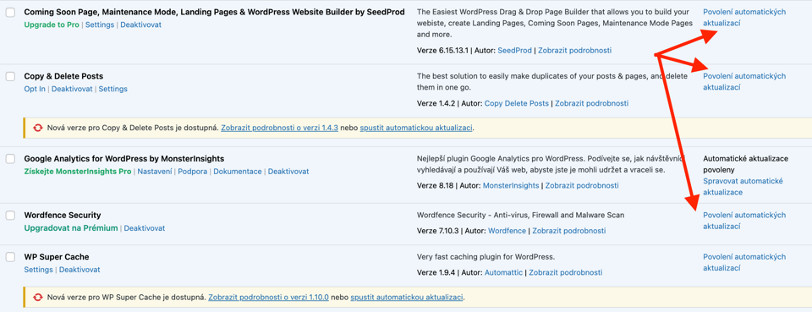The width and height of the screenshot is (812, 312).
Task: Click Zobrazit podrobnosti for WP Super Cache
Action: [566, 272]
